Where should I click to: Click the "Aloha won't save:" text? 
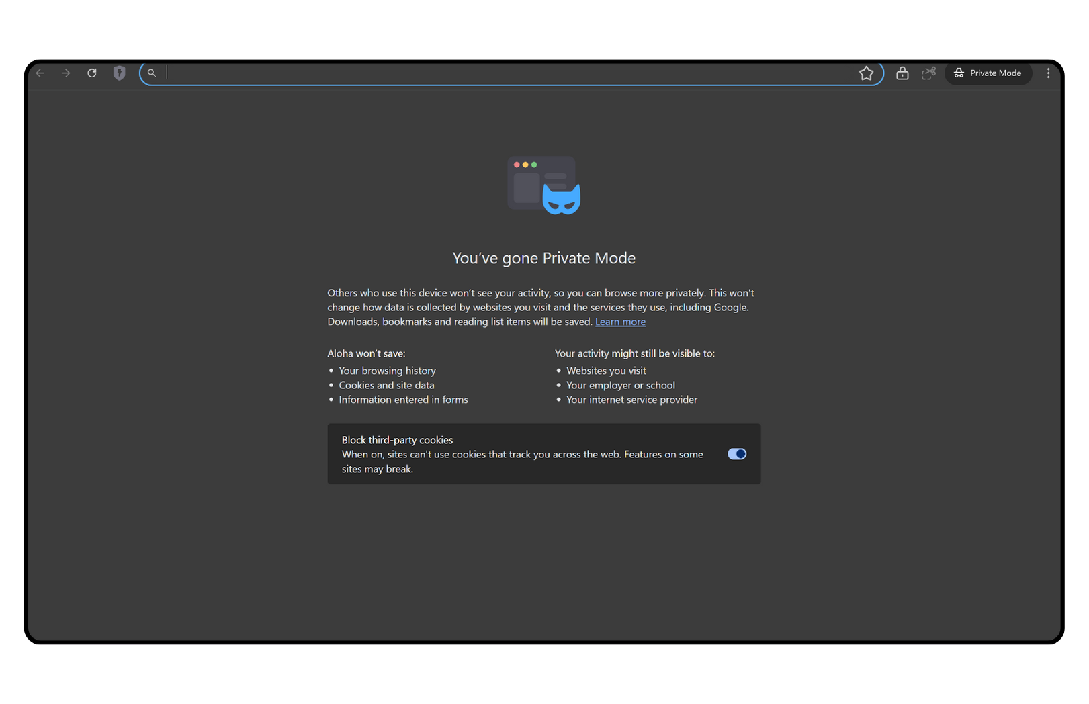[x=366, y=353]
